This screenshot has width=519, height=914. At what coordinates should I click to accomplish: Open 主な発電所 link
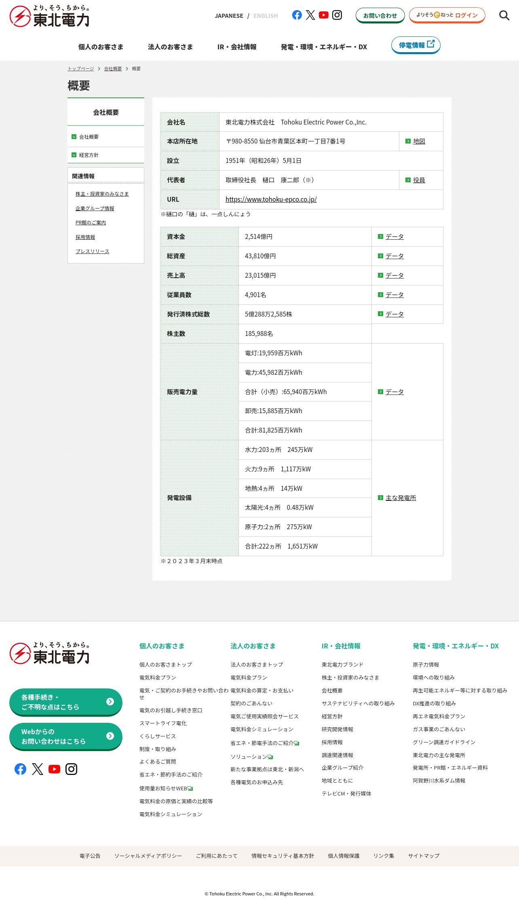[401, 498]
